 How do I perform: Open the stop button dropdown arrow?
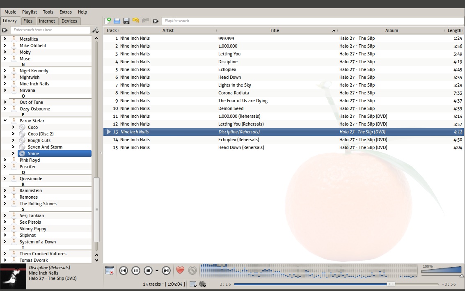click(x=157, y=270)
